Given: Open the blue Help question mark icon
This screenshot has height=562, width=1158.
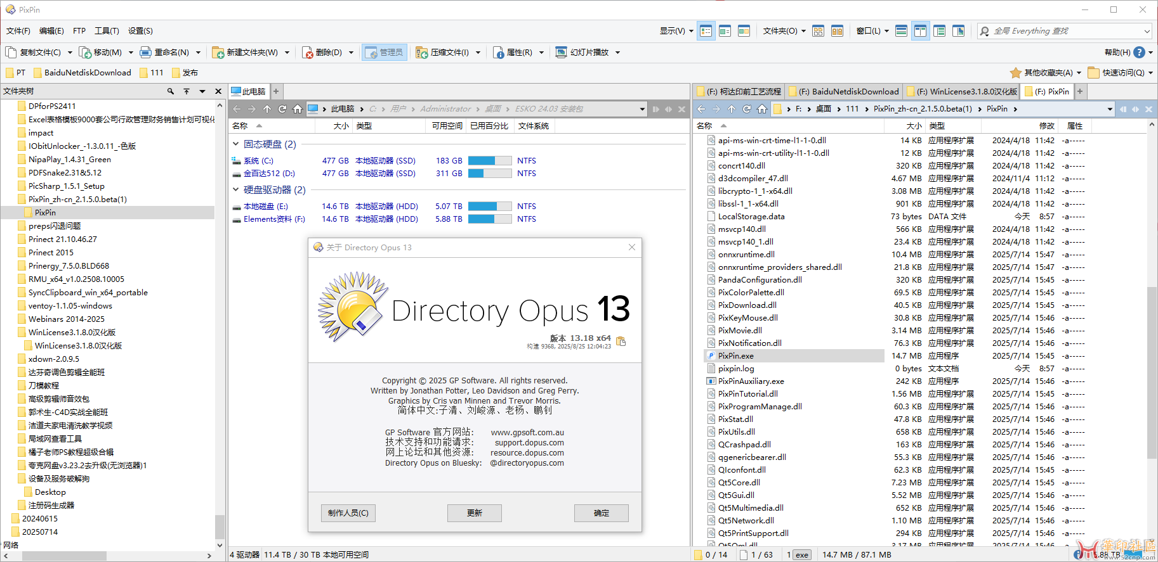Looking at the screenshot, I should point(1139,52).
